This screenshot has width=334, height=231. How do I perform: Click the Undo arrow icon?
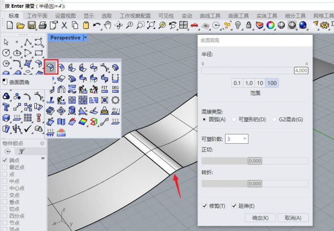(x=97, y=26)
